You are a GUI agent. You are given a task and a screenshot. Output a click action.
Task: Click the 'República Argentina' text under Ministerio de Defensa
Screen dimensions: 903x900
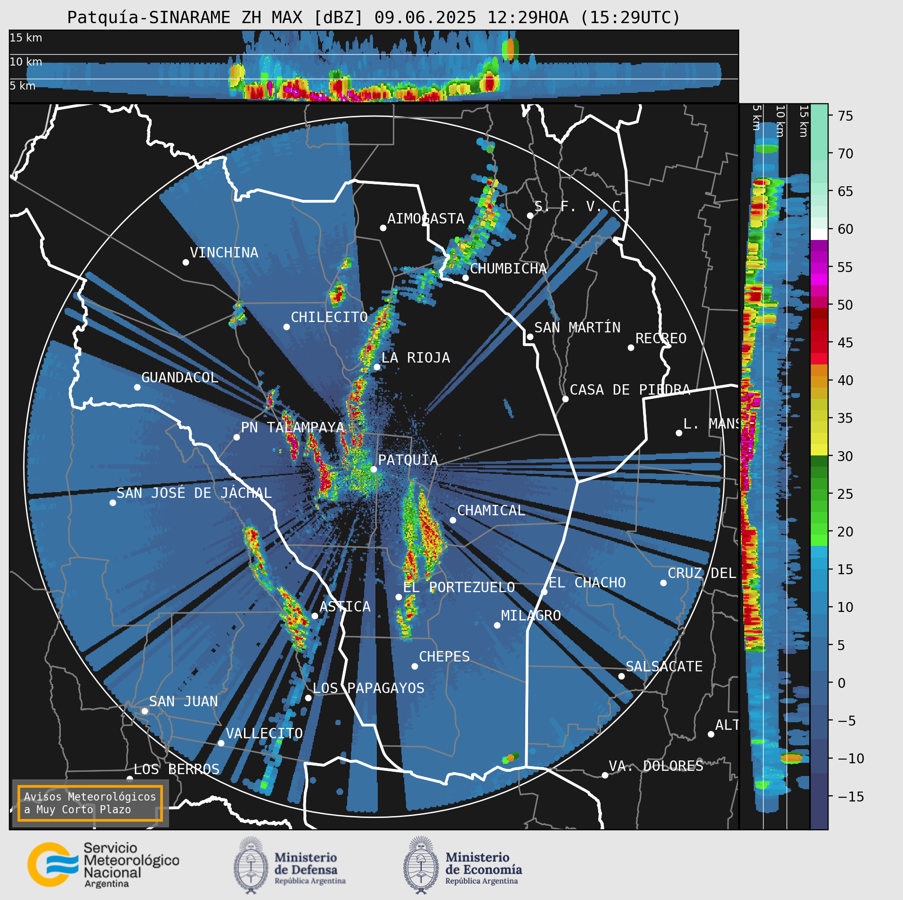310,881
